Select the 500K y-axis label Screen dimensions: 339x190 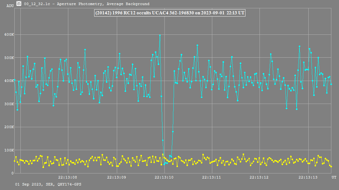click(x=8, y=58)
